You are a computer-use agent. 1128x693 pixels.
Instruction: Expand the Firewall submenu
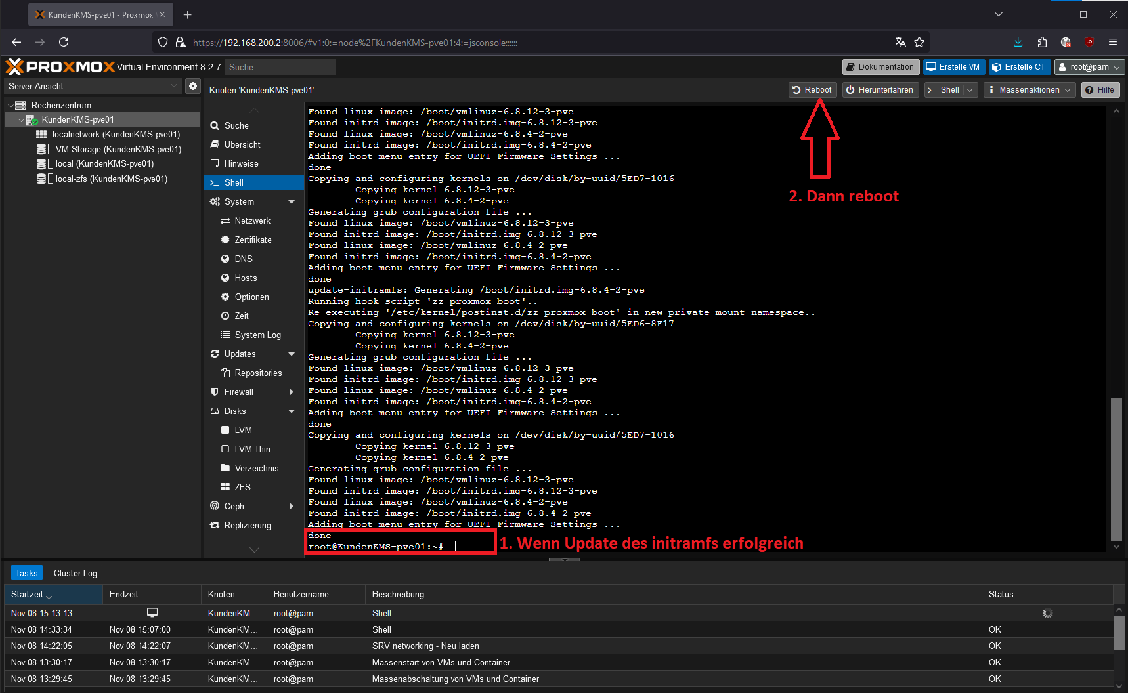tap(292, 392)
